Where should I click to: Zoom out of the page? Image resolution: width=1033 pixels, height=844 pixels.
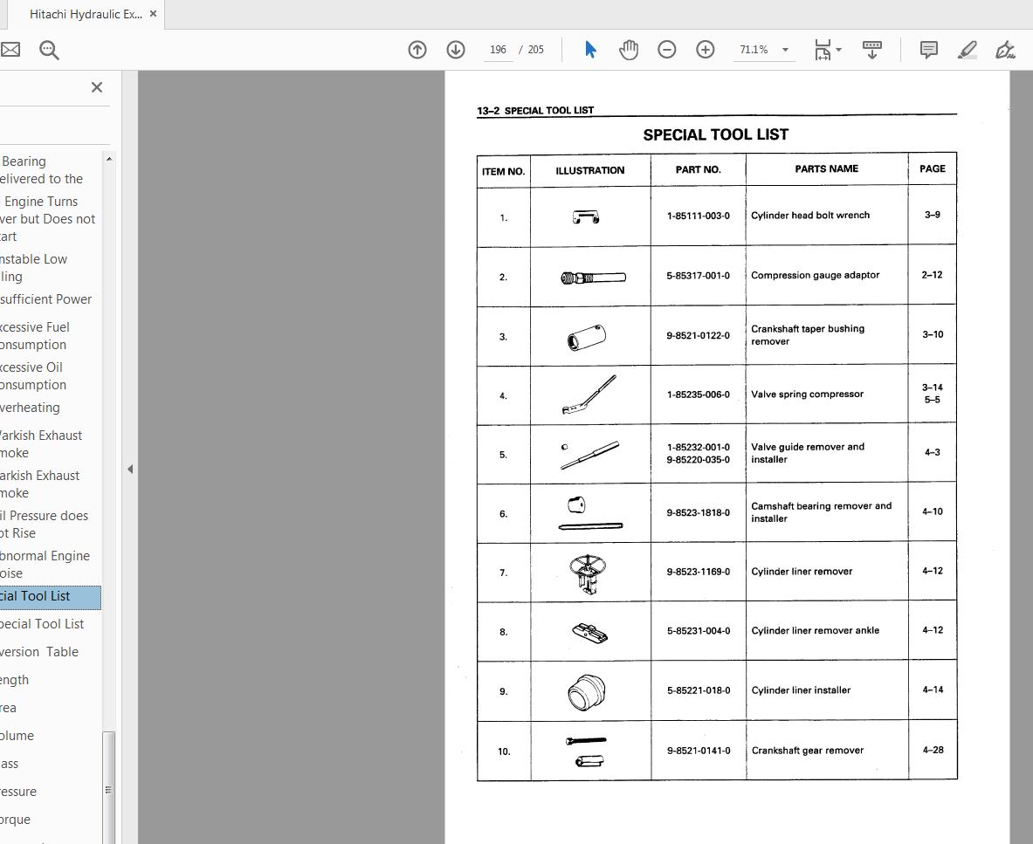coord(666,50)
